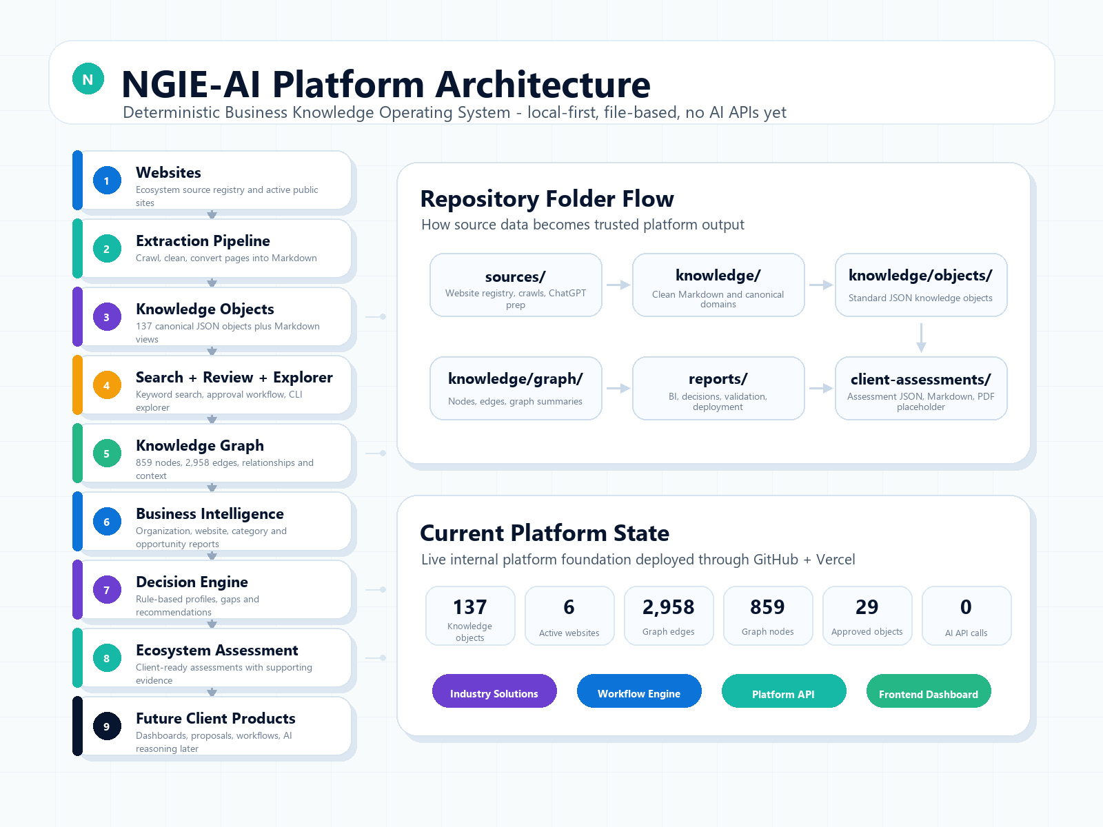
Task: Select step 7 Decision Engine number badge
Action: coord(107,590)
